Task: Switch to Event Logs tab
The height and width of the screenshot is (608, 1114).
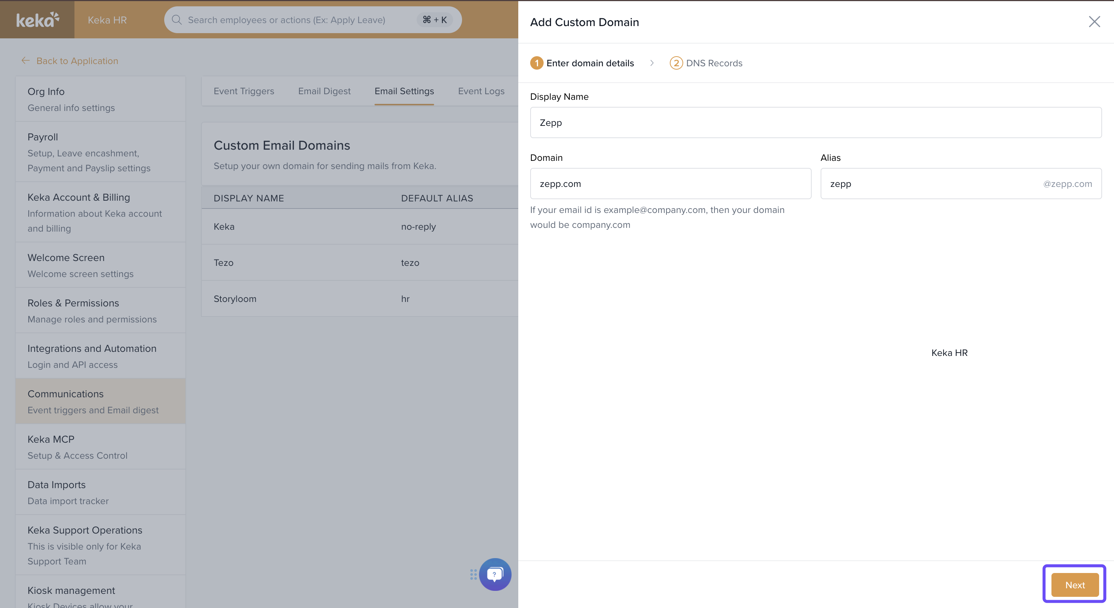Action: pos(481,91)
